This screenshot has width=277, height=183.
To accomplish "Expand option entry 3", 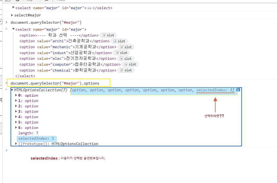I will [x=16, y=111].
